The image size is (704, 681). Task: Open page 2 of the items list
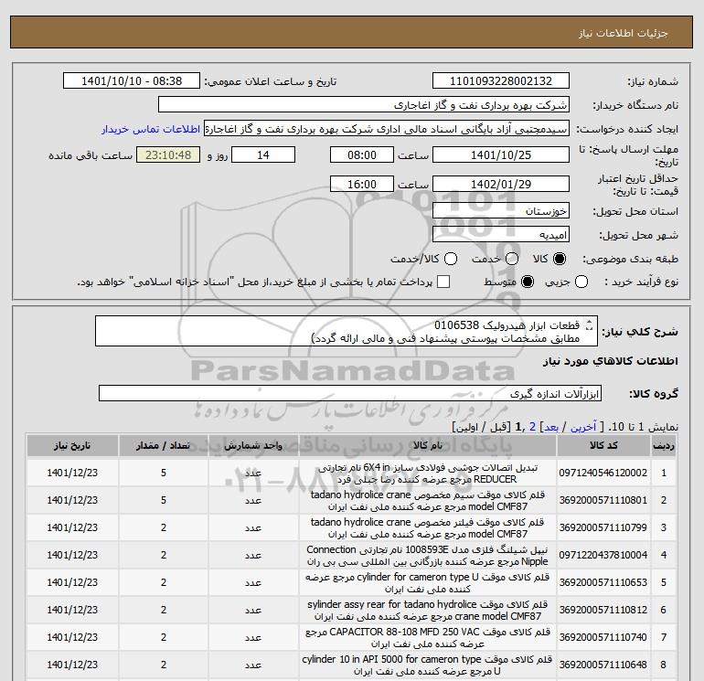532,427
